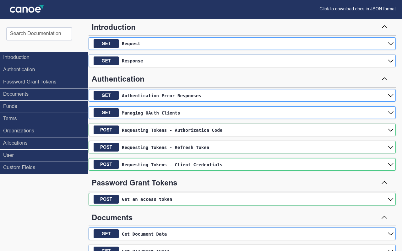402x251 pixels.
Task: Click the Response endpoint title
Action: click(x=132, y=61)
